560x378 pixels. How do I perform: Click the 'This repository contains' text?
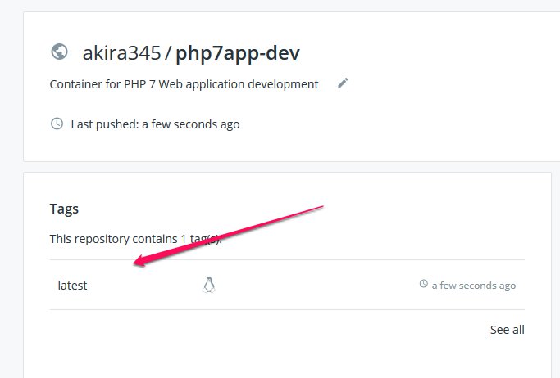[113, 239]
